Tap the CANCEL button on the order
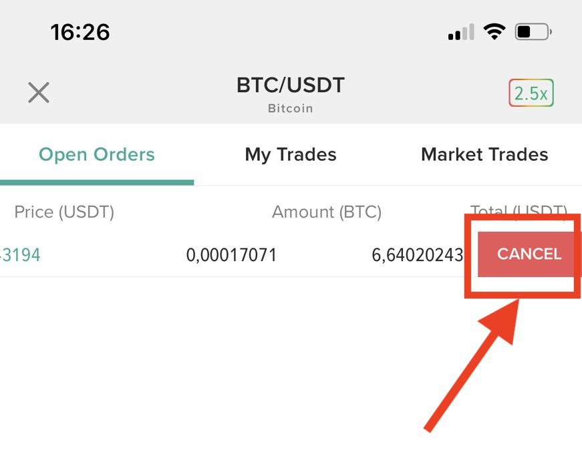582x470 pixels. pos(529,254)
